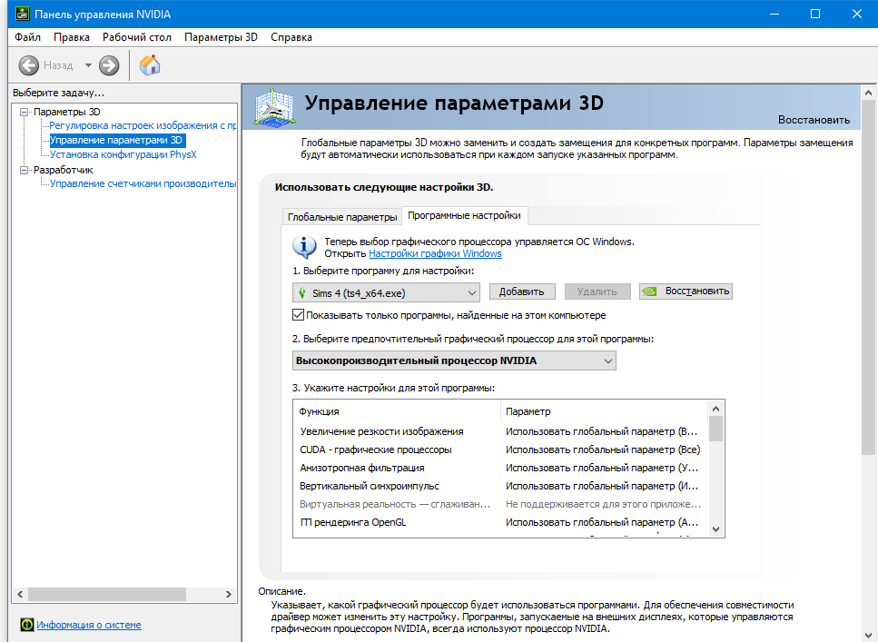The image size is (878, 642).
Task: Click the CUDA parameter value (Все)
Action: 603,449
